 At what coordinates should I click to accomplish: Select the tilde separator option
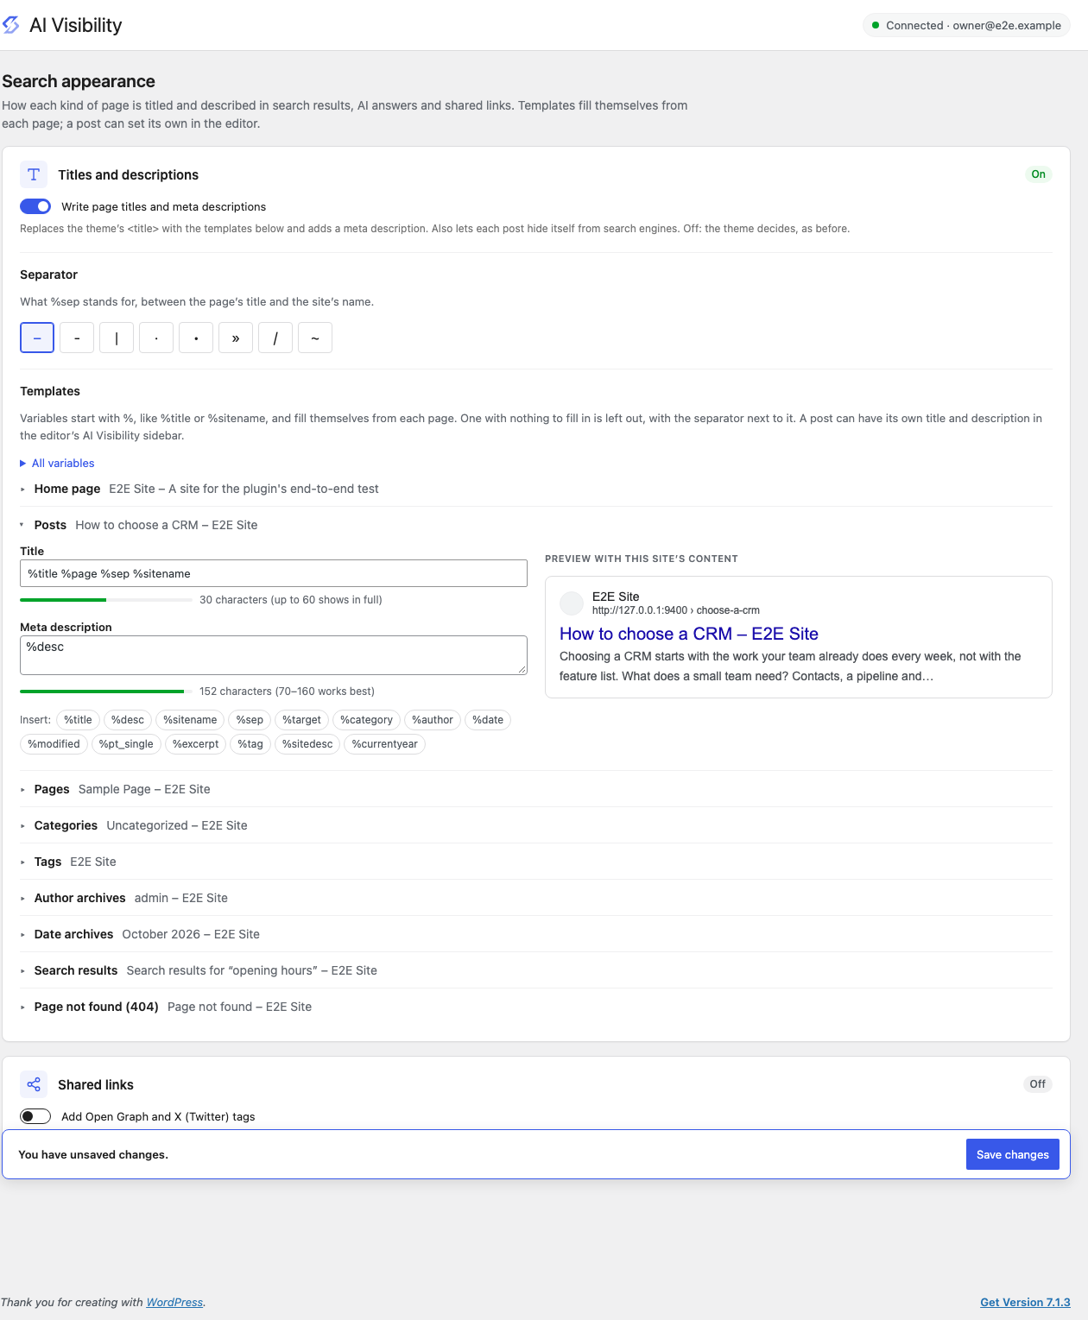tap(315, 338)
